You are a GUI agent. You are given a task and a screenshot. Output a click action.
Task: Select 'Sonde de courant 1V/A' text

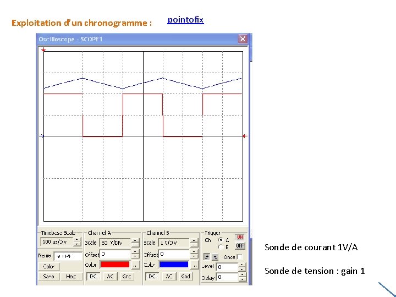coord(311,248)
